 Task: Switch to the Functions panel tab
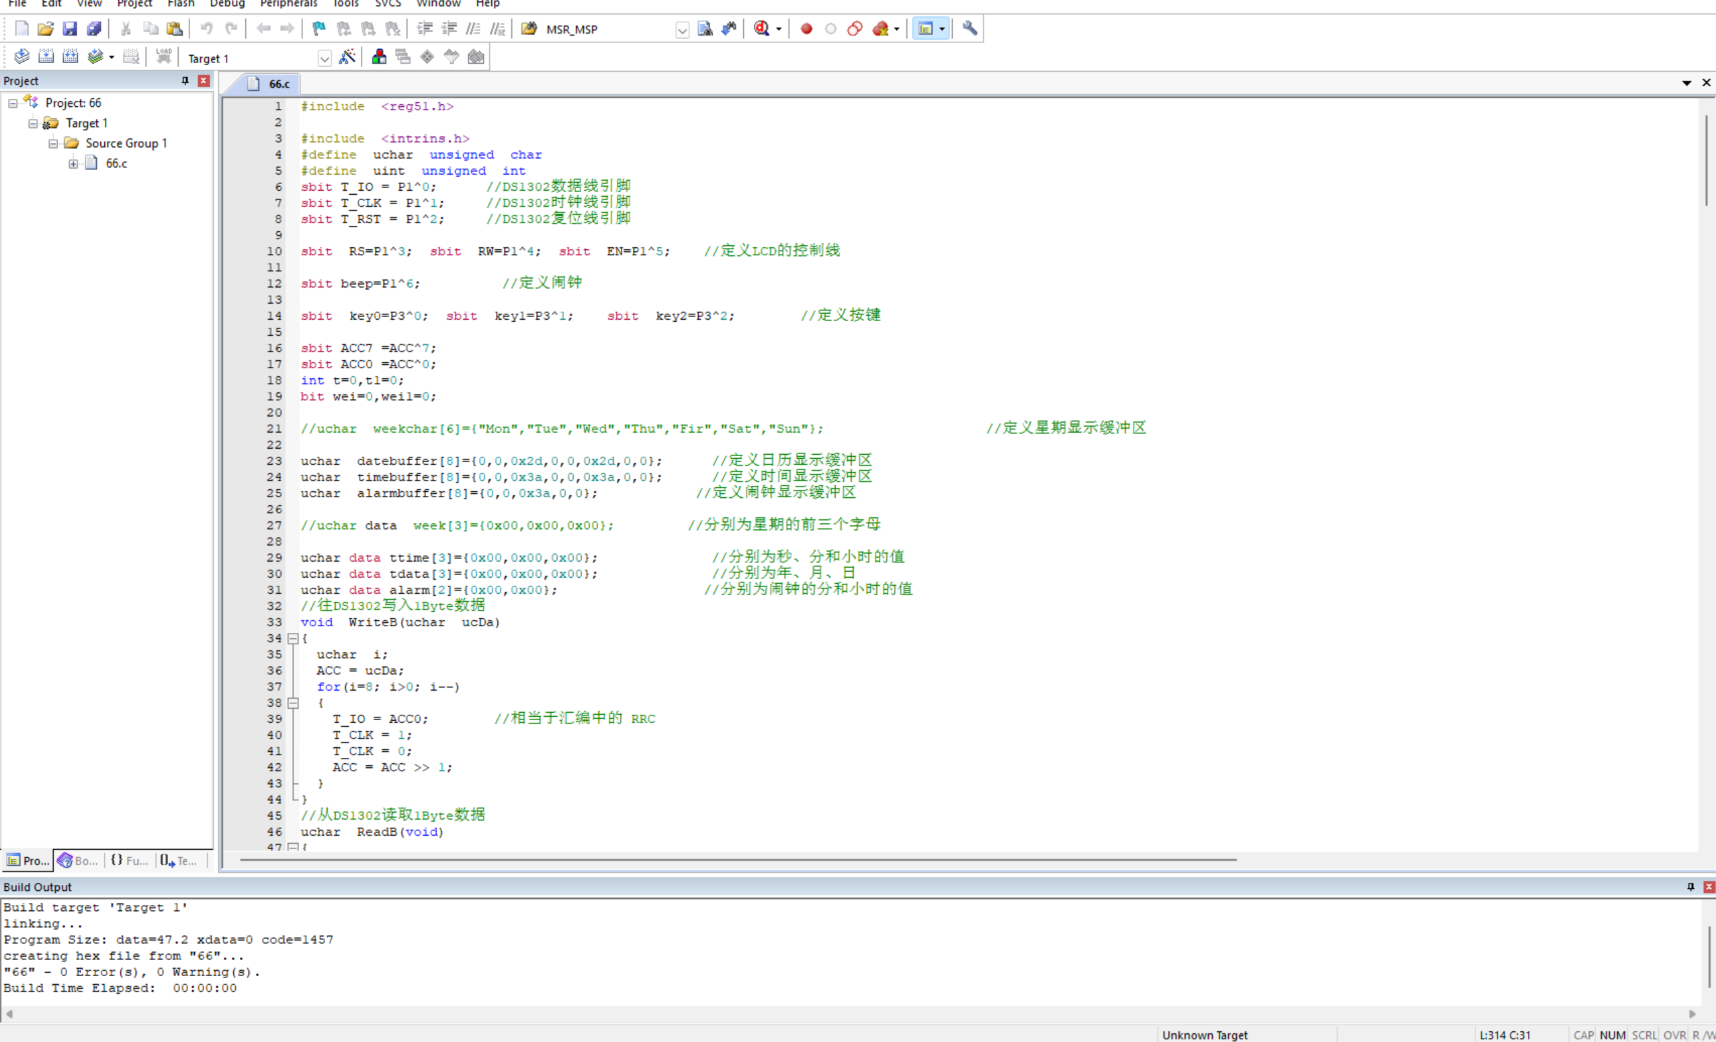click(x=130, y=861)
